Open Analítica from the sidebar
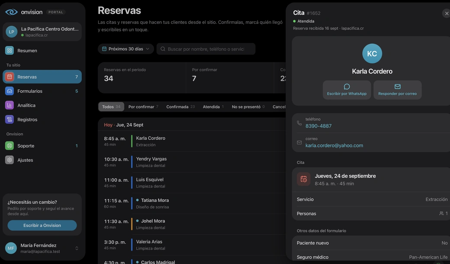Screen dimensions: 450x264 pos(42,105)
